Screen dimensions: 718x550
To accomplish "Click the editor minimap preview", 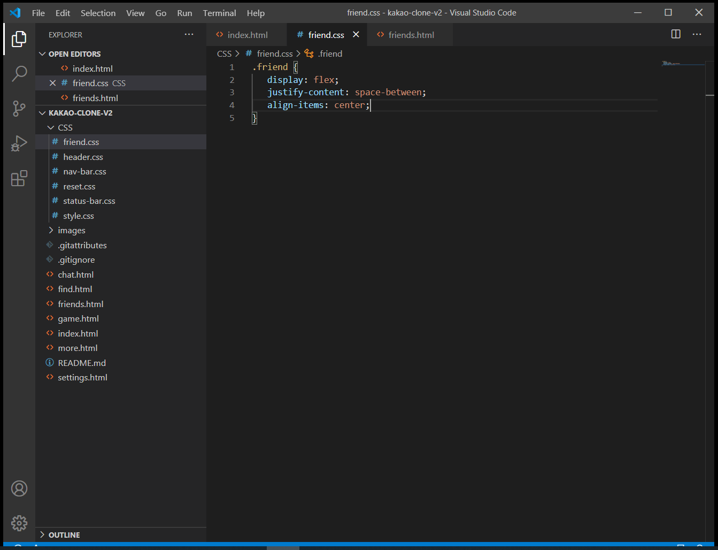I will point(683,64).
